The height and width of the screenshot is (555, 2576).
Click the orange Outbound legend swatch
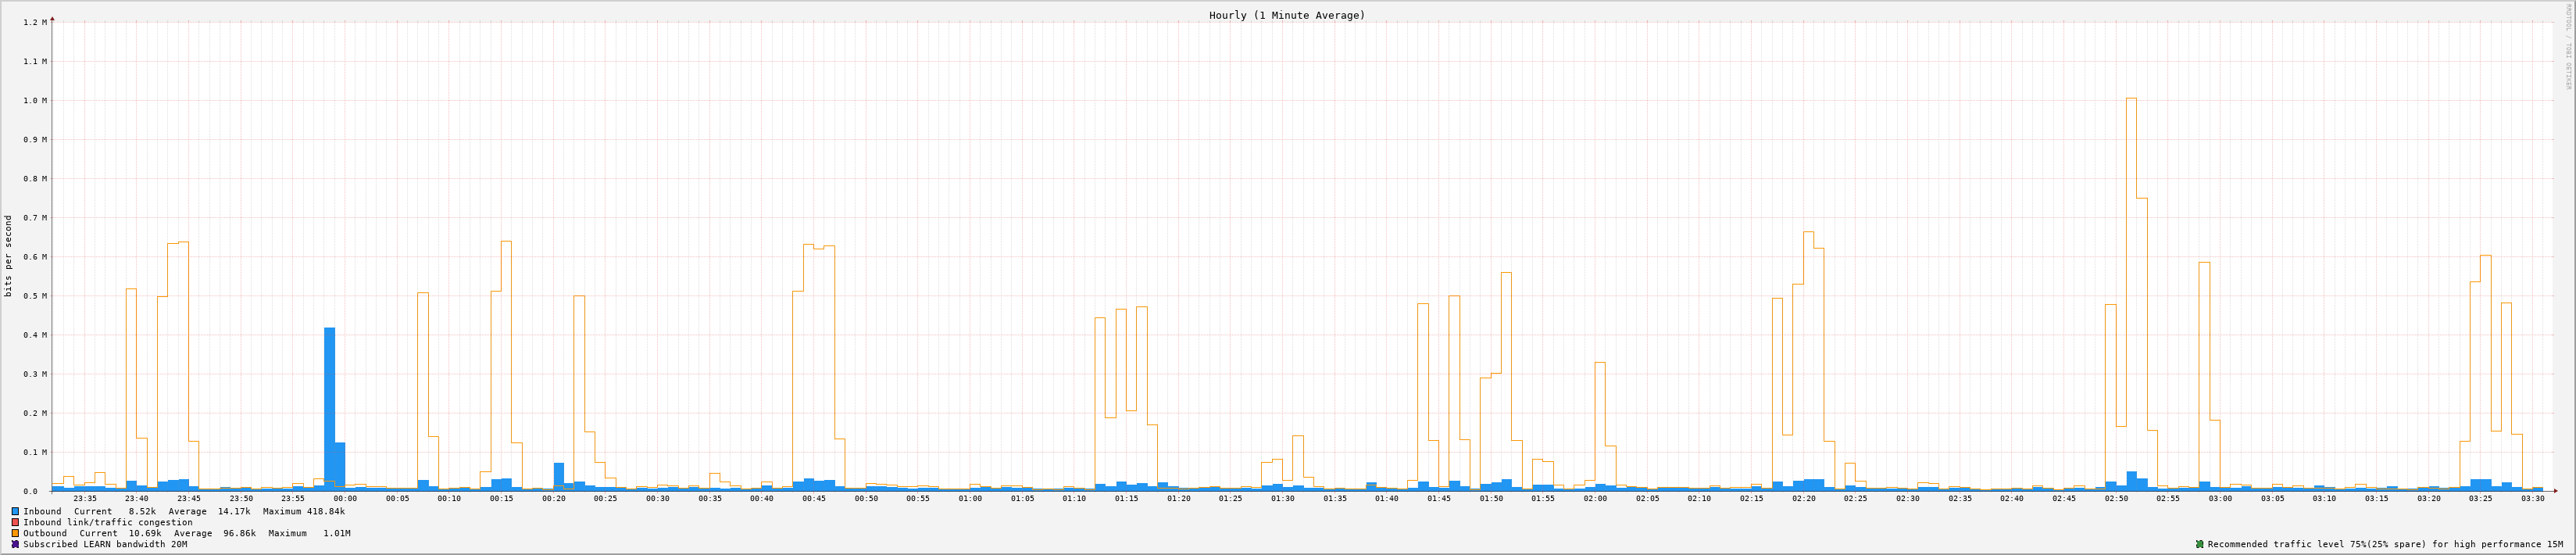tap(15, 533)
